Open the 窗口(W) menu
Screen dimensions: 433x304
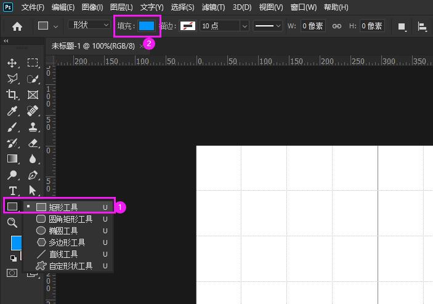(304, 7)
